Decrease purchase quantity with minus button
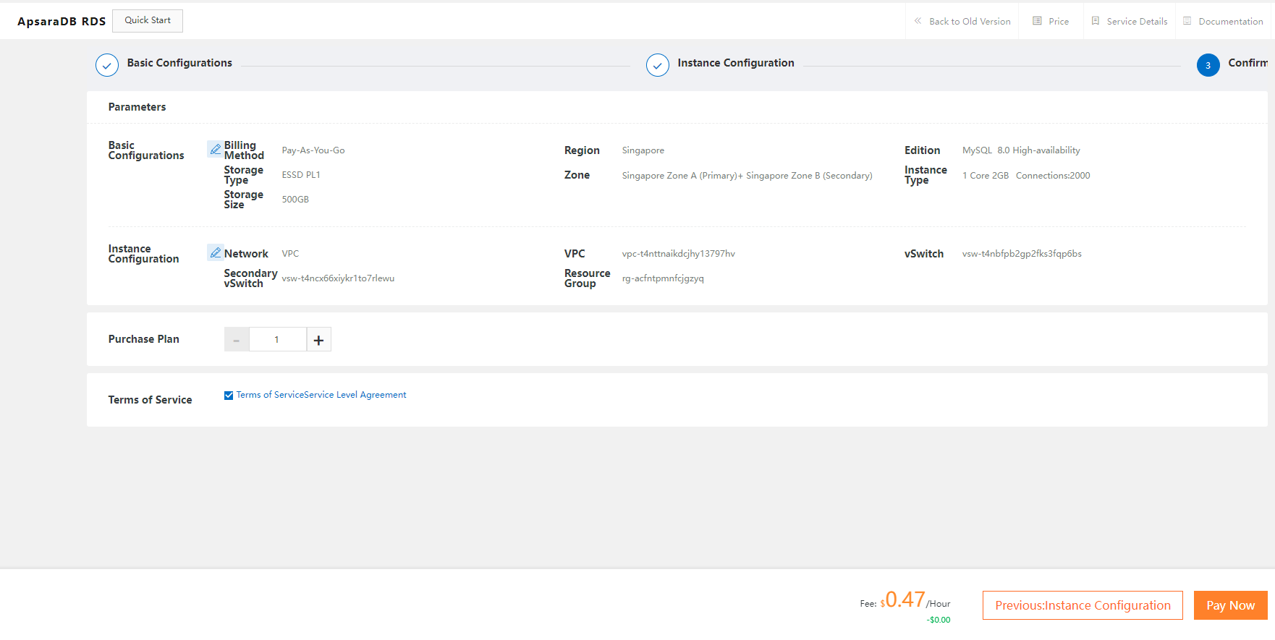This screenshot has width=1275, height=640. coord(237,340)
